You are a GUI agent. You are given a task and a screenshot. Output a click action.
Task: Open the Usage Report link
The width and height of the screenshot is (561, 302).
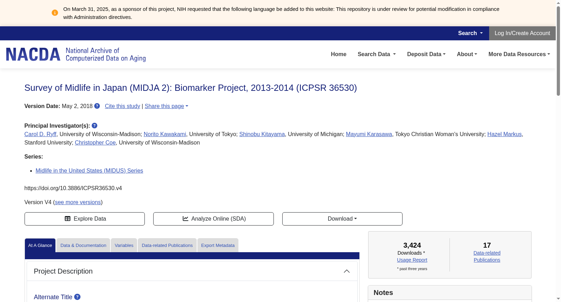pyautogui.click(x=412, y=260)
